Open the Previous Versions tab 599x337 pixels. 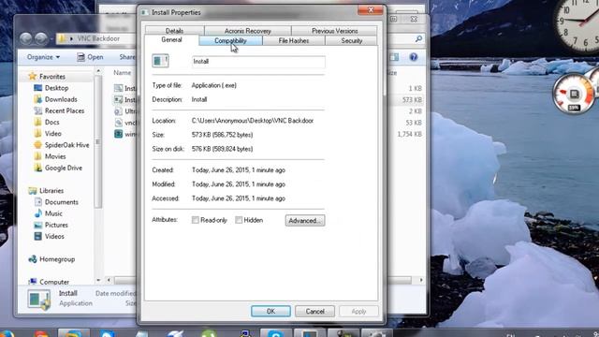tap(335, 31)
